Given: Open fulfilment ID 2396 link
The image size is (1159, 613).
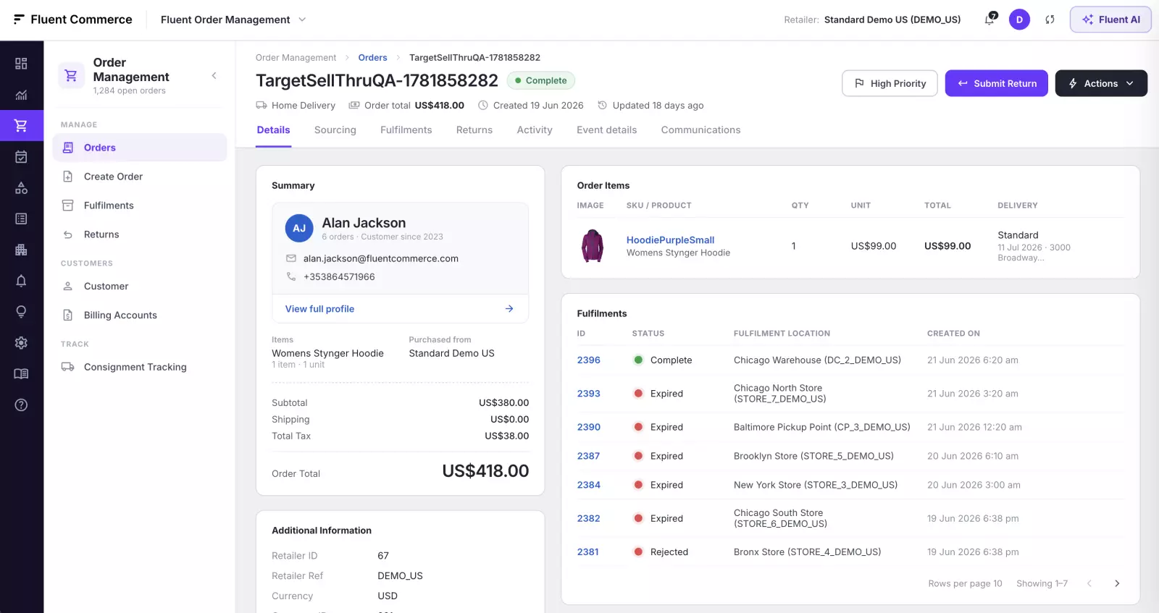Looking at the screenshot, I should (x=589, y=360).
